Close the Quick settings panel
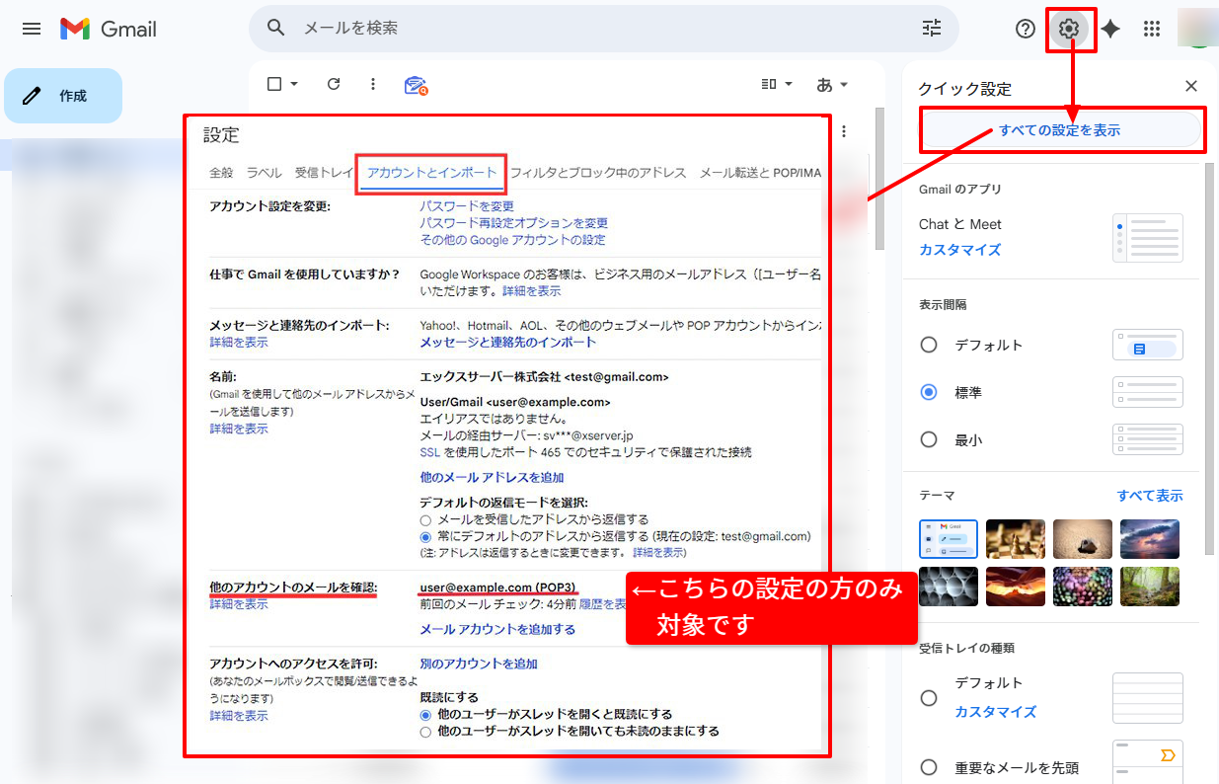The image size is (1219, 784). point(1191,87)
